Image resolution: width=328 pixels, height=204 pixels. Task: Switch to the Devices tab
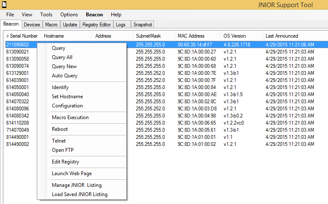pyautogui.click(x=32, y=25)
